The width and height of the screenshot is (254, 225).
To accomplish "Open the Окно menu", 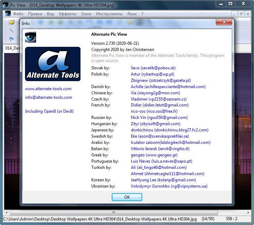I will pyautogui.click(x=86, y=14).
